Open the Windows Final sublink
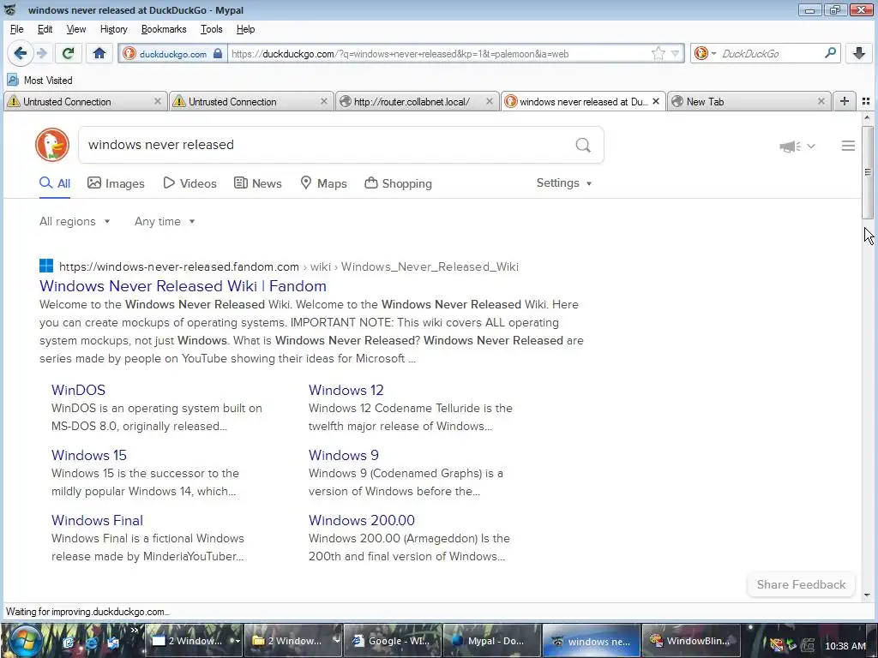 click(97, 520)
